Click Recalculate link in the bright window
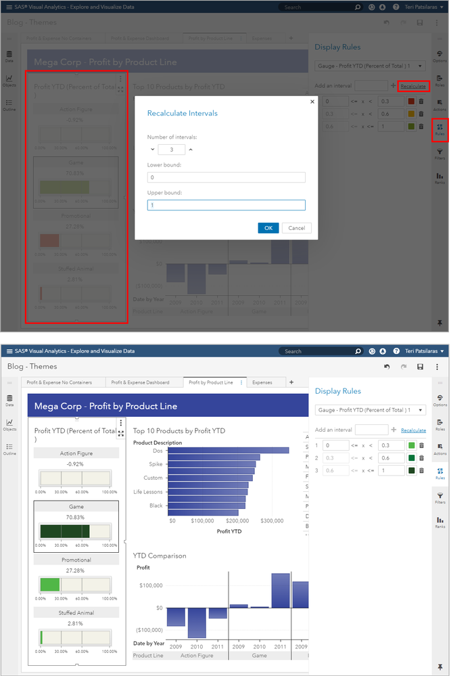Screen dimensions: 451x676 pos(414,430)
